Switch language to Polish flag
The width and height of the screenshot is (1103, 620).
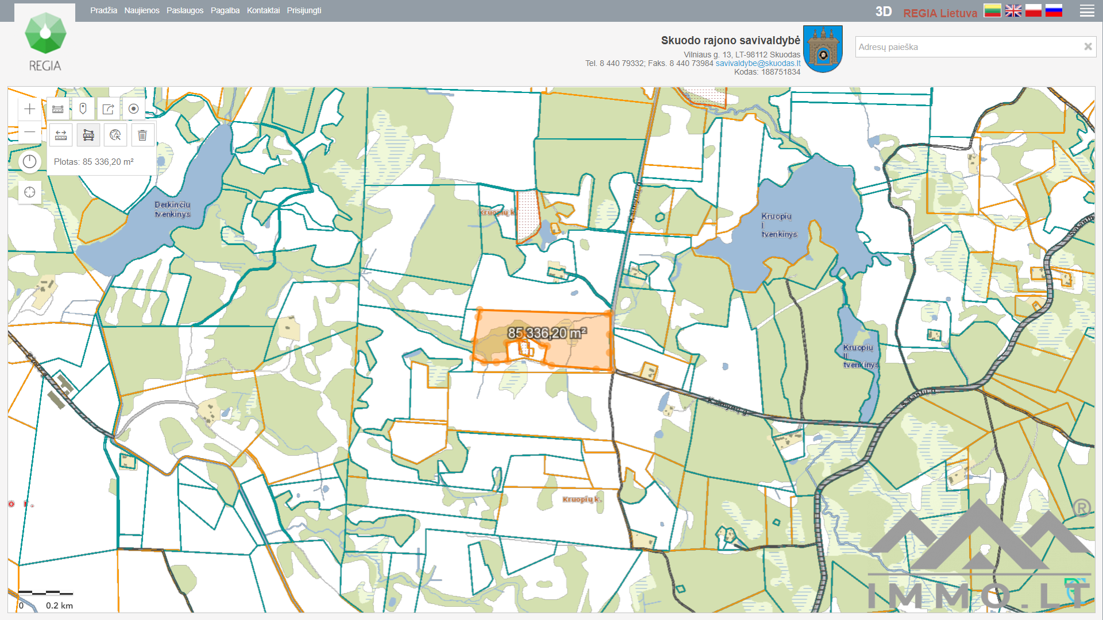point(1033,10)
